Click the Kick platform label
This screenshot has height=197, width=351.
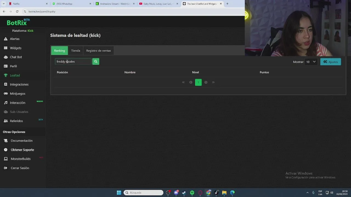click(30, 31)
